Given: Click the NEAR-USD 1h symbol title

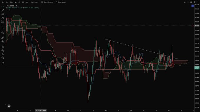Looking at the screenshot, I should pos(12,6).
